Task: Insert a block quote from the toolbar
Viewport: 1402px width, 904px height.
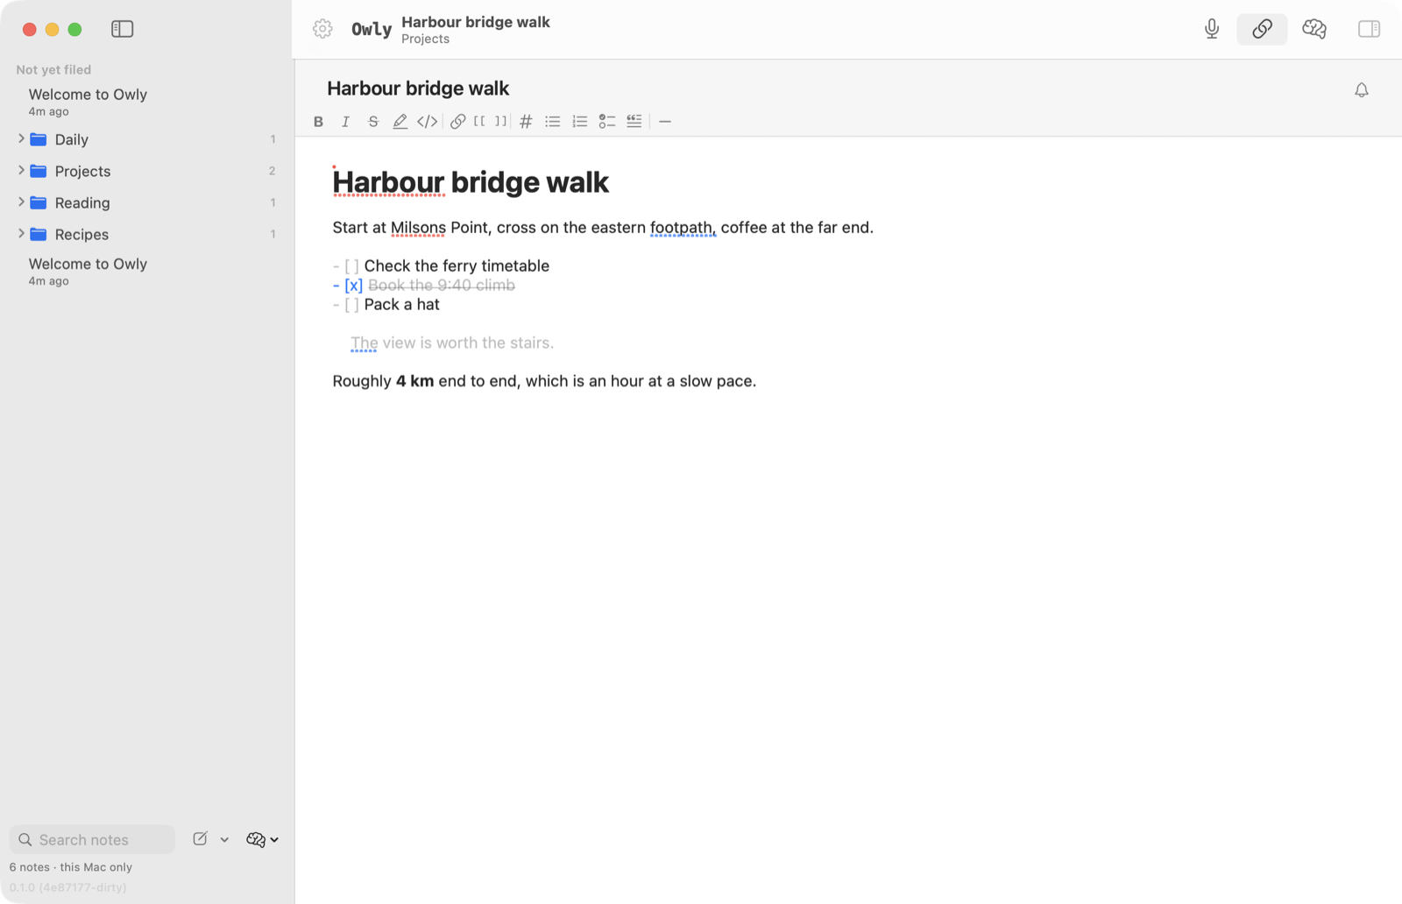Action: [x=634, y=122]
